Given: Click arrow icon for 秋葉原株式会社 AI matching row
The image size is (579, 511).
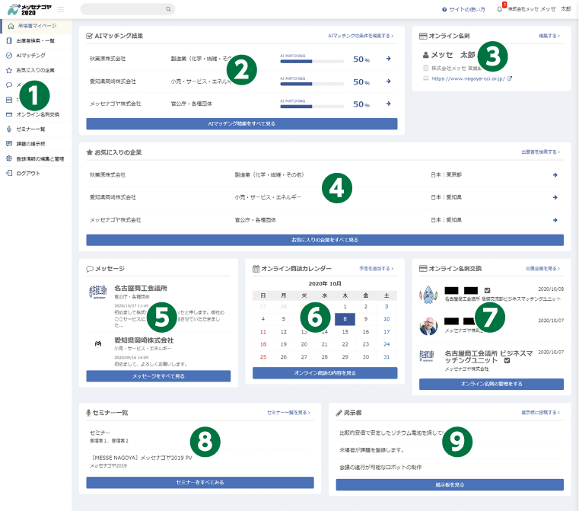Looking at the screenshot, I should (388, 59).
